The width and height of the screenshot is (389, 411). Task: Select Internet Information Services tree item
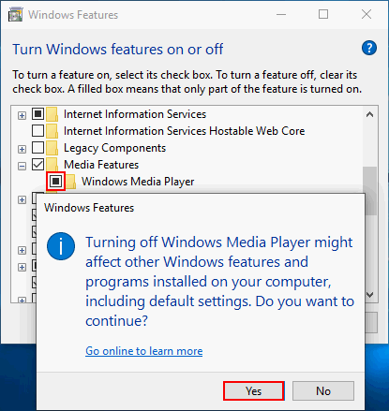(135, 114)
